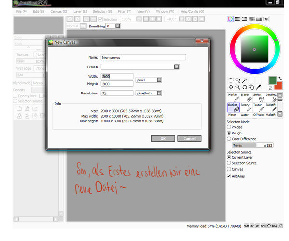Cancel the New Canvas dialog
This screenshot has width=289, height=241.
pyautogui.click(x=189, y=138)
